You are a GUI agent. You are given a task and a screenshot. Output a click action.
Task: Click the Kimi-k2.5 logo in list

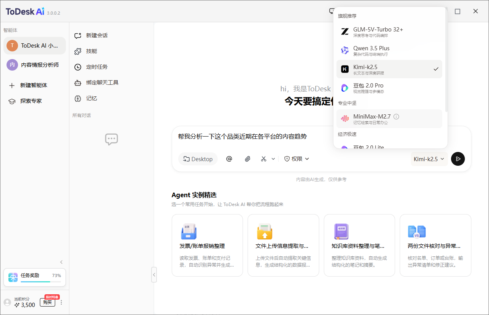click(x=345, y=69)
